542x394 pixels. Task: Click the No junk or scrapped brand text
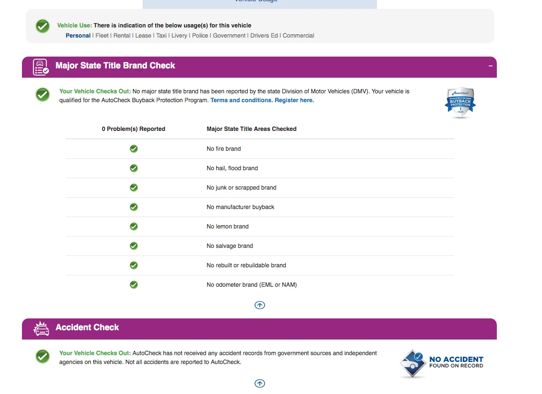(241, 187)
